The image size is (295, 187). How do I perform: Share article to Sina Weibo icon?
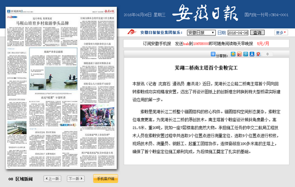click(x=239, y=54)
